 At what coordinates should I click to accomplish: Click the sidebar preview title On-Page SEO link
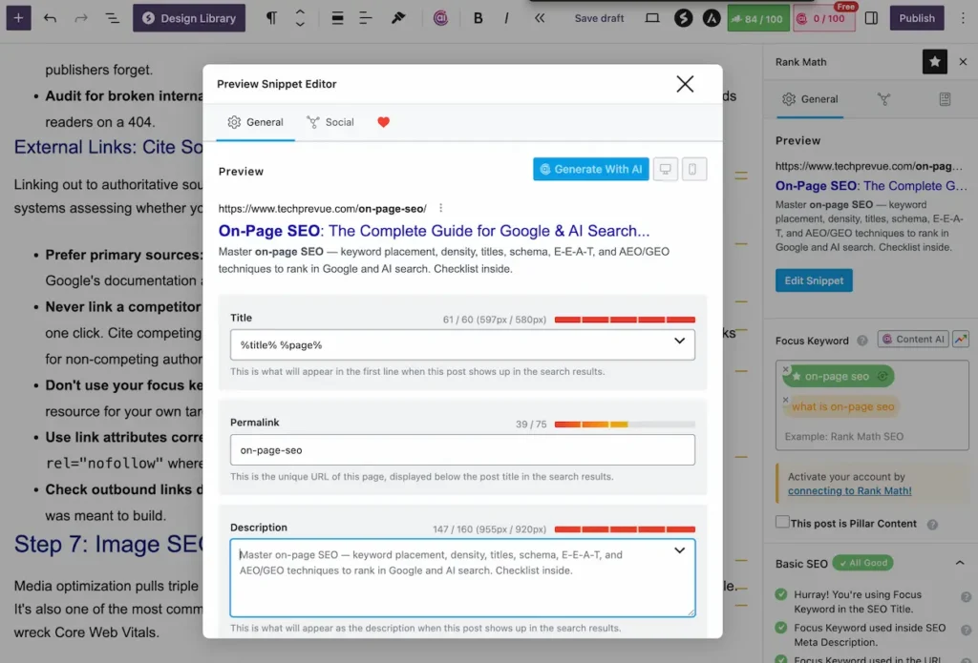pos(871,186)
